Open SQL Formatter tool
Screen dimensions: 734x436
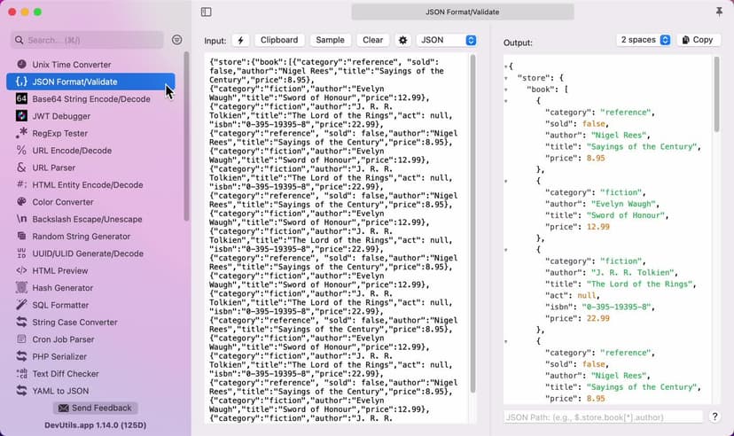pos(90,305)
